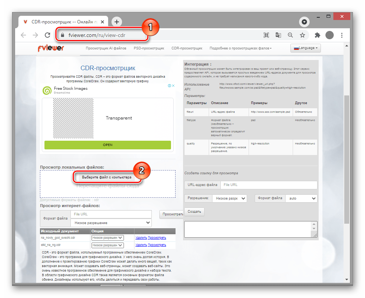Click the Dreamstime green spiral logo
This screenshot has height=298, width=365.
tap(47, 90)
